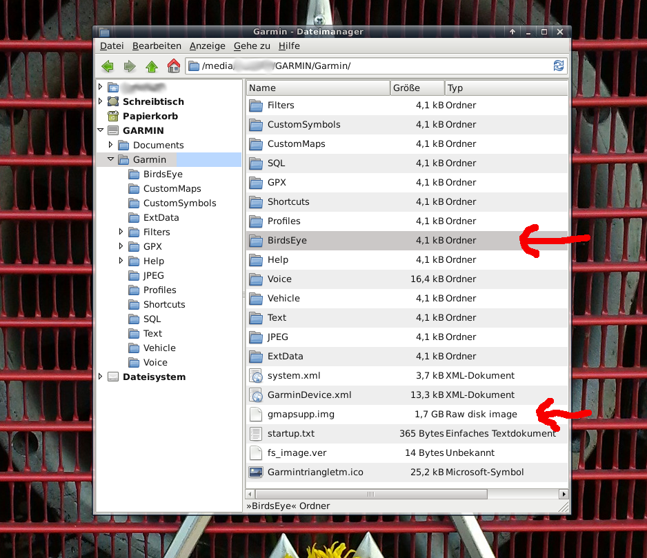647x558 pixels.
Task: Go up to the parent folder
Action: coord(152,66)
